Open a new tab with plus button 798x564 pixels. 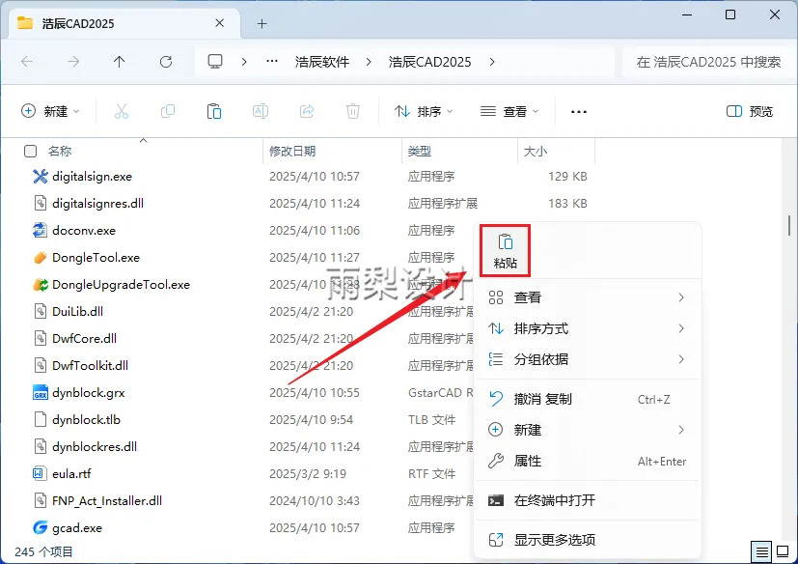pos(261,23)
